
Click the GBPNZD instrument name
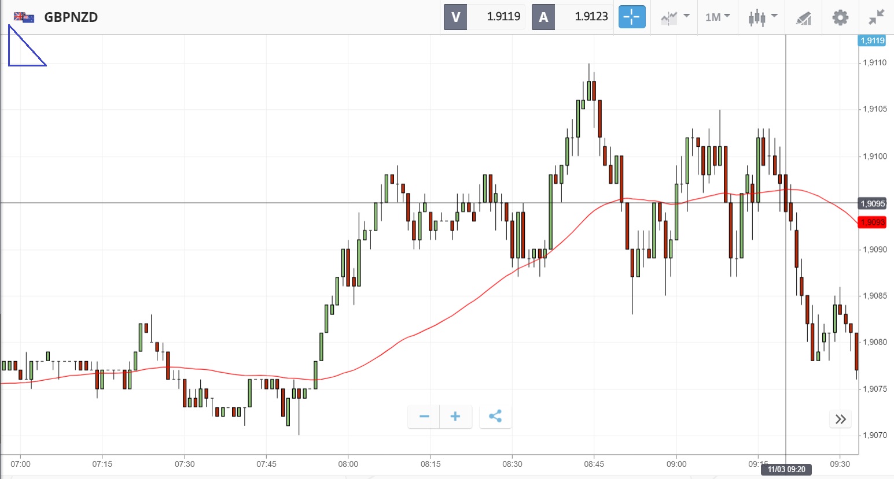(71, 17)
